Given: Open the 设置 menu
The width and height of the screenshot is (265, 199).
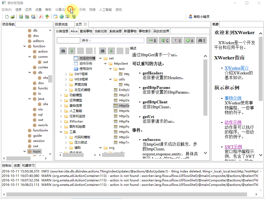Looking at the screenshot, I should pyautogui.click(x=38, y=10).
